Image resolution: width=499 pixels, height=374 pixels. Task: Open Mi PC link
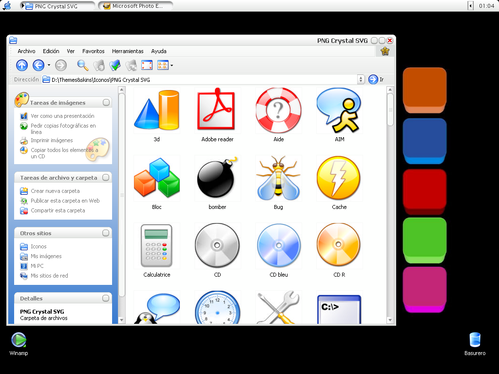point(37,266)
